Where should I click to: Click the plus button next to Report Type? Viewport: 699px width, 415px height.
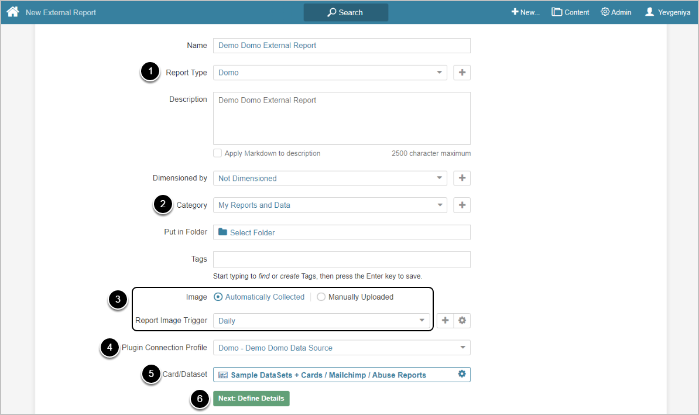tap(462, 73)
